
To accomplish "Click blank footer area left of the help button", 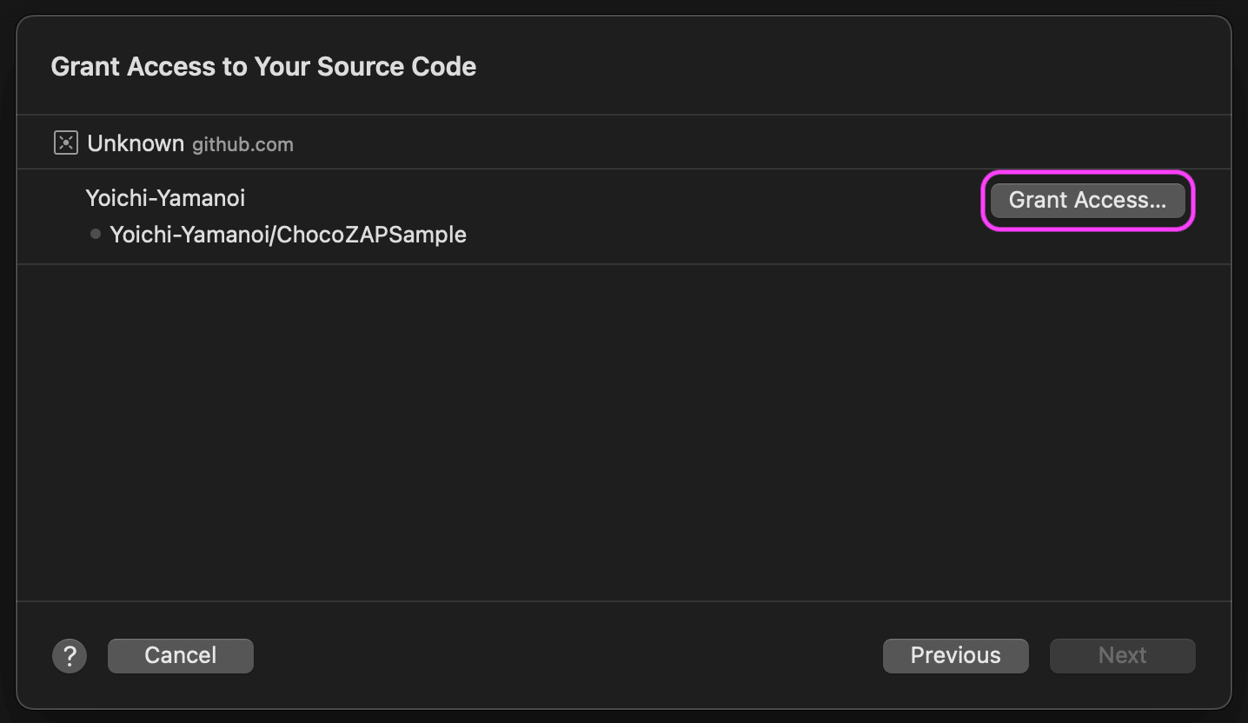I will tap(34, 655).
